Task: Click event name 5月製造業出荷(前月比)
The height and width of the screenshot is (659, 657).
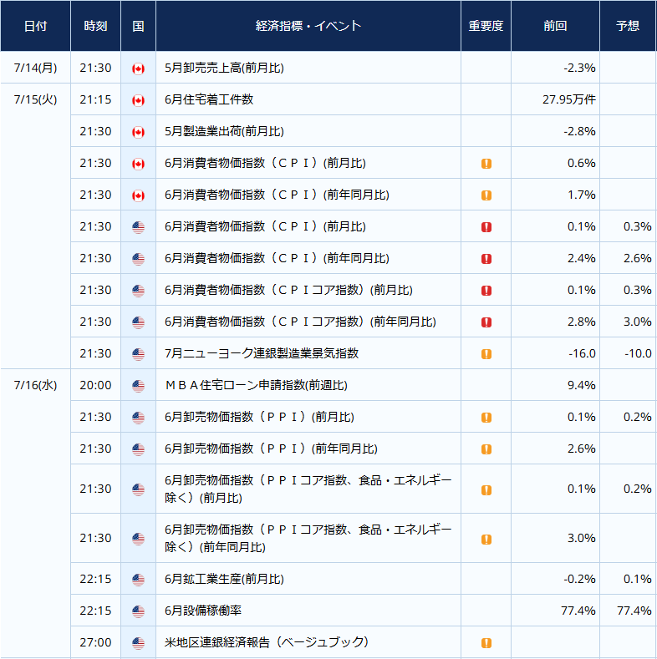Action: [224, 131]
